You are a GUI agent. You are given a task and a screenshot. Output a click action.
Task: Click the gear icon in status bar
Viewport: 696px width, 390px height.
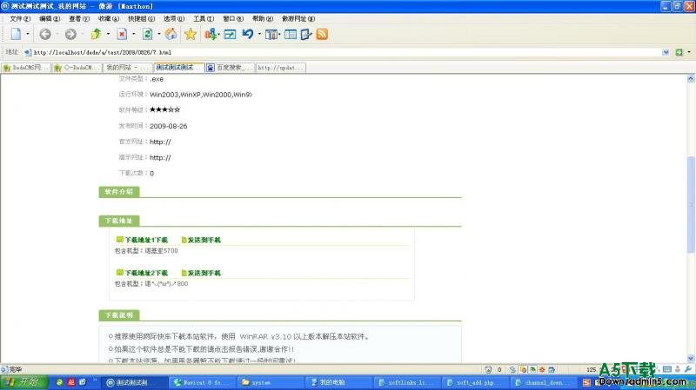click(542, 369)
